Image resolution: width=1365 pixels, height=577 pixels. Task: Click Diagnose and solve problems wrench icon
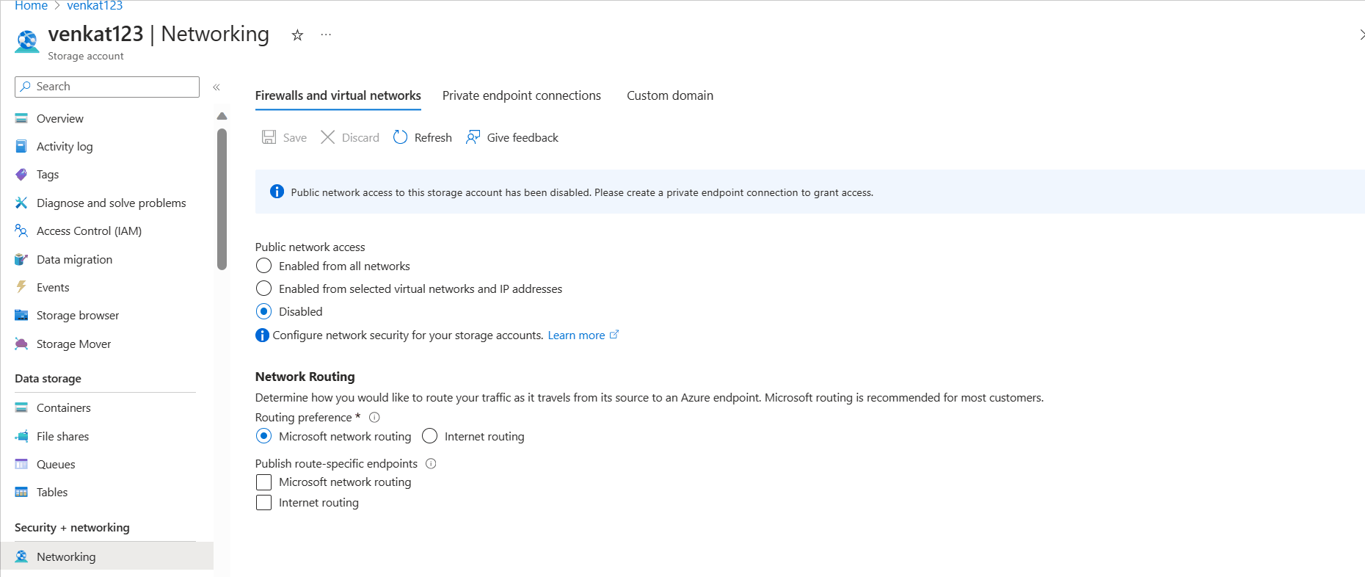pos(21,203)
